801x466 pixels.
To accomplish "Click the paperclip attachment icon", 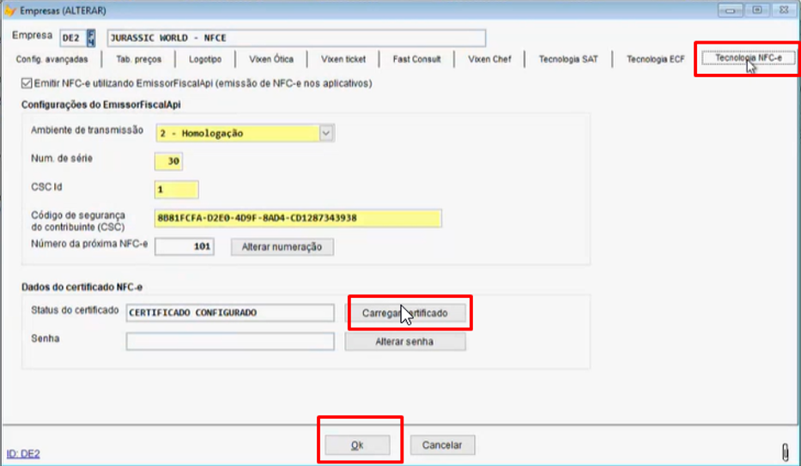I will pos(784,451).
